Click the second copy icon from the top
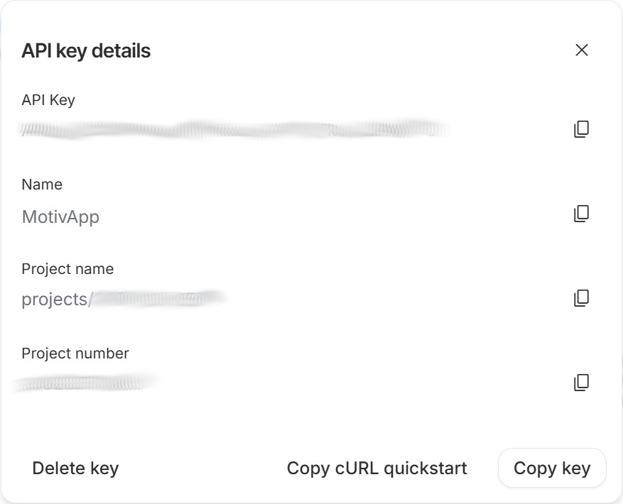This screenshot has height=504, width=623. 583,213
